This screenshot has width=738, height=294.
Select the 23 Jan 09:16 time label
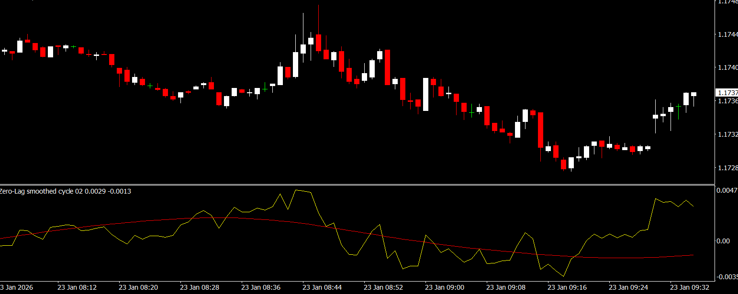point(567,287)
